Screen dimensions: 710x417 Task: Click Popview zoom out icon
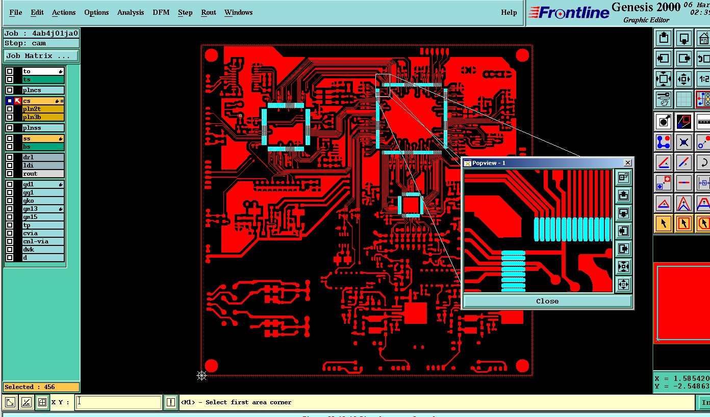(623, 284)
